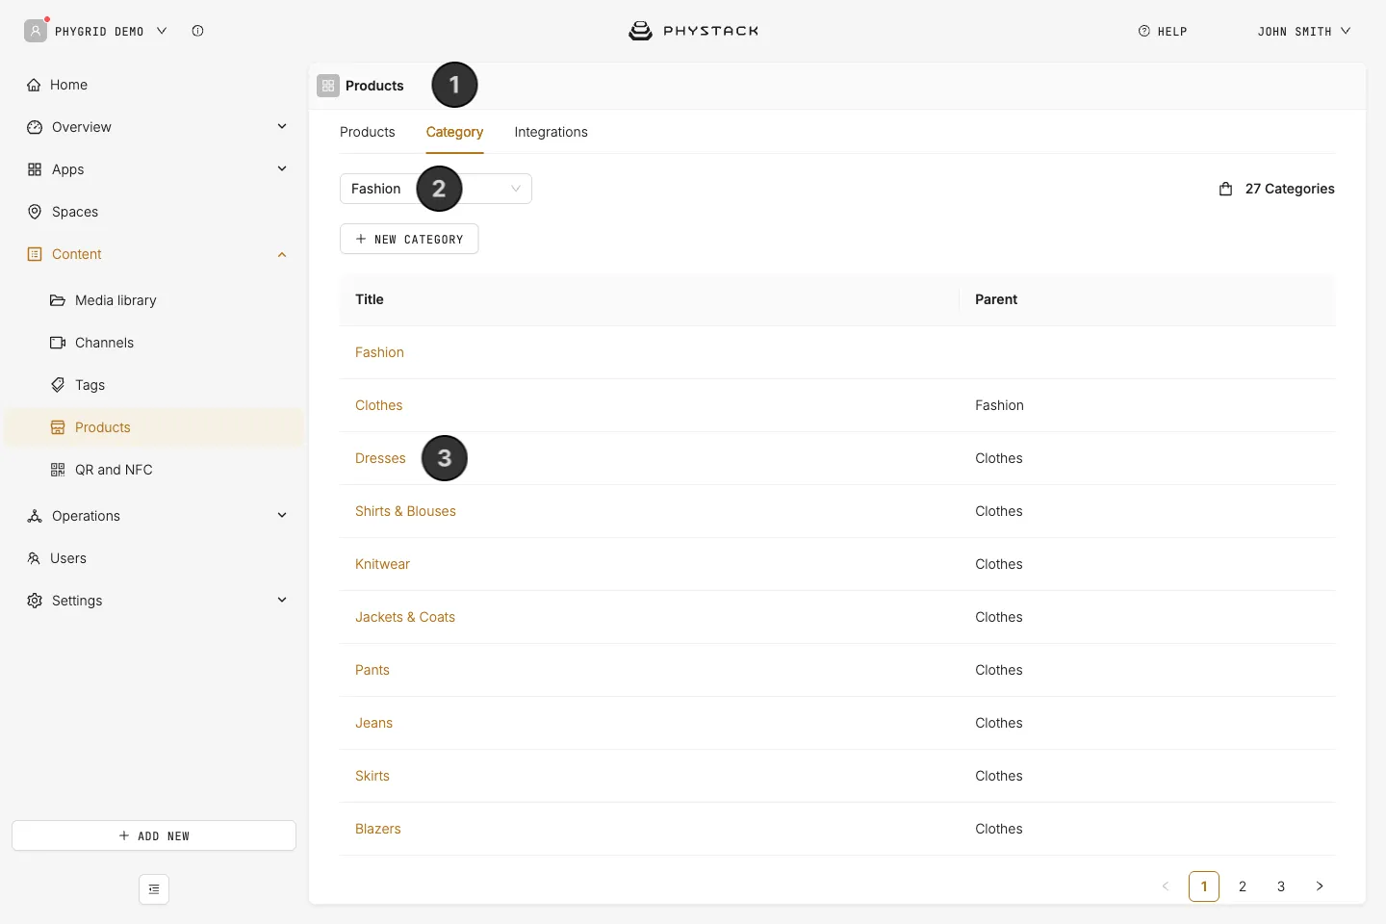Click the HELP question-mark icon
Image resolution: width=1386 pixels, height=924 pixels.
[x=1144, y=31]
